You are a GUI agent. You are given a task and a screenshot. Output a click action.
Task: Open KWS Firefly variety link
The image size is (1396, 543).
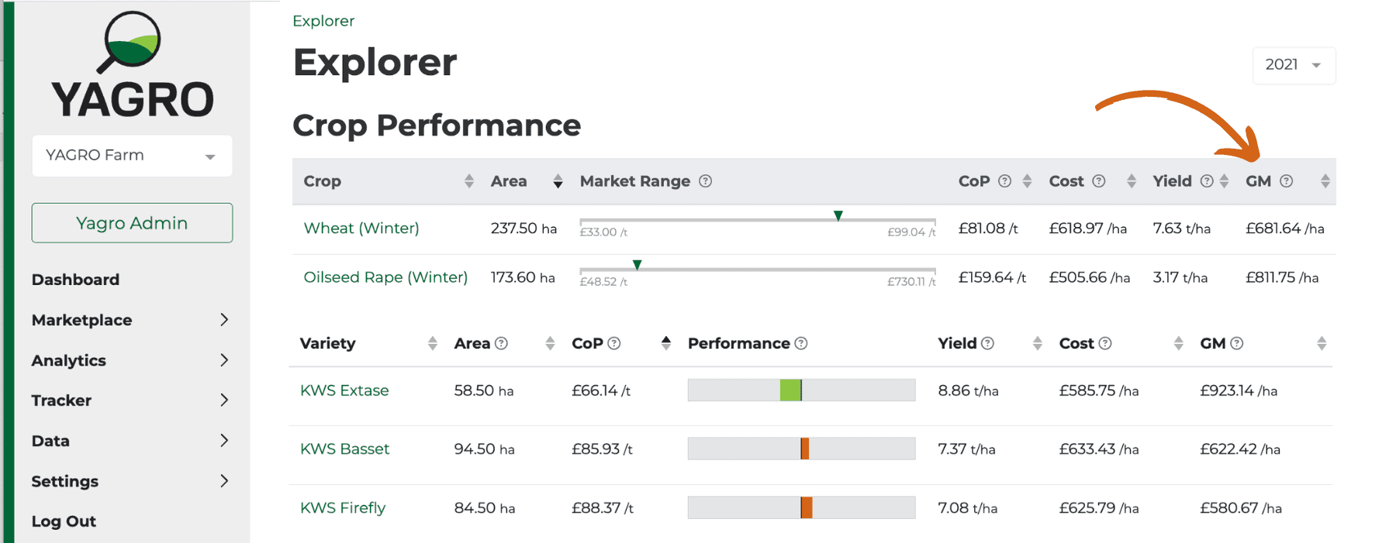click(x=343, y=508)
